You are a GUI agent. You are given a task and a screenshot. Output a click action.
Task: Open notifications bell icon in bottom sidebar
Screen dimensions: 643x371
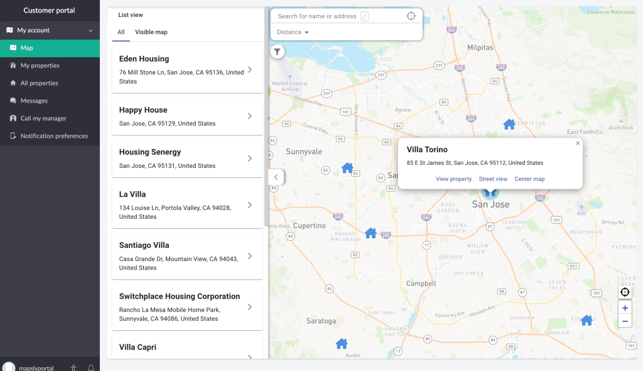[x=91, y=367]
